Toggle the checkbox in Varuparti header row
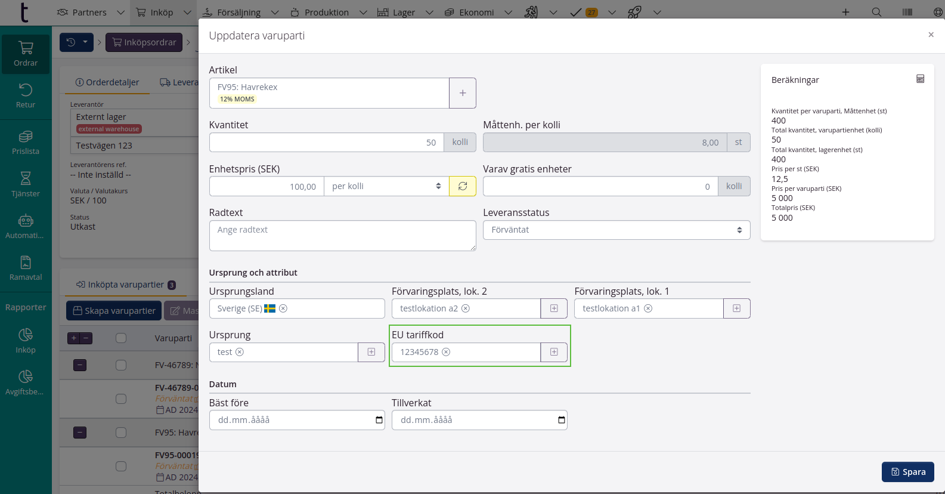The height and width of the screenshot is (494, 945). click(x=121, y=338)
